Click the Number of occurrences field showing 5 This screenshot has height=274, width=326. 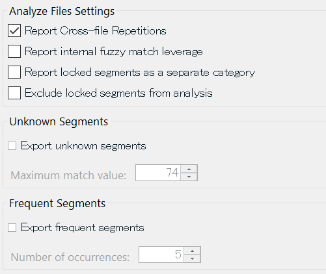click(x=161, y=255)
